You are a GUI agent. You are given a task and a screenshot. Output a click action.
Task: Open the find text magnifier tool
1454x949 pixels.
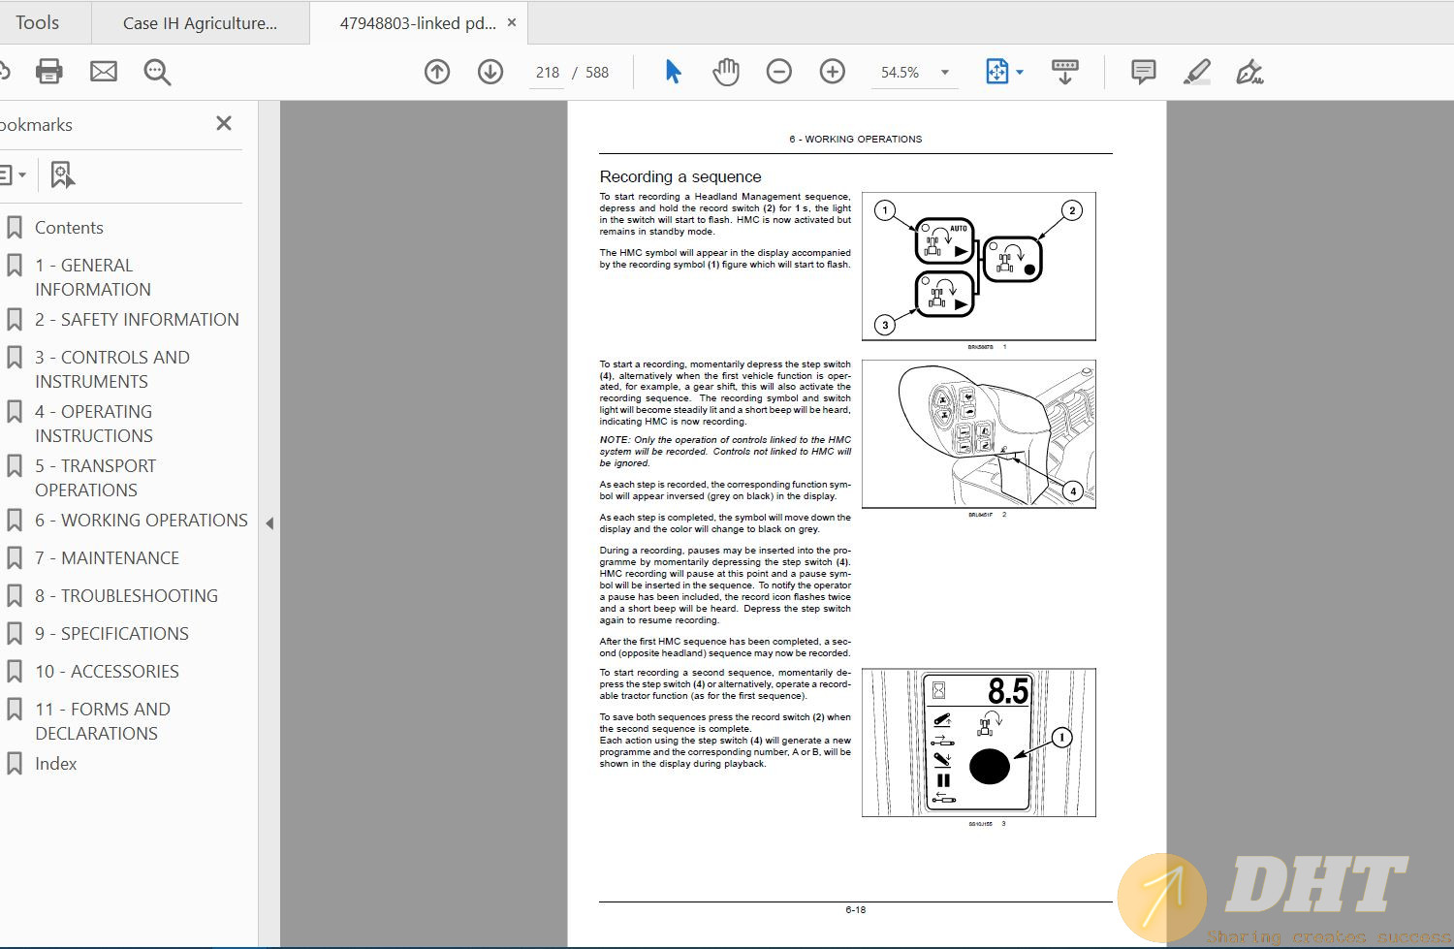pos(157,72)
